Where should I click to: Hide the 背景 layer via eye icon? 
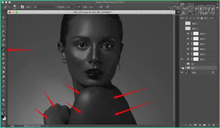182,72
